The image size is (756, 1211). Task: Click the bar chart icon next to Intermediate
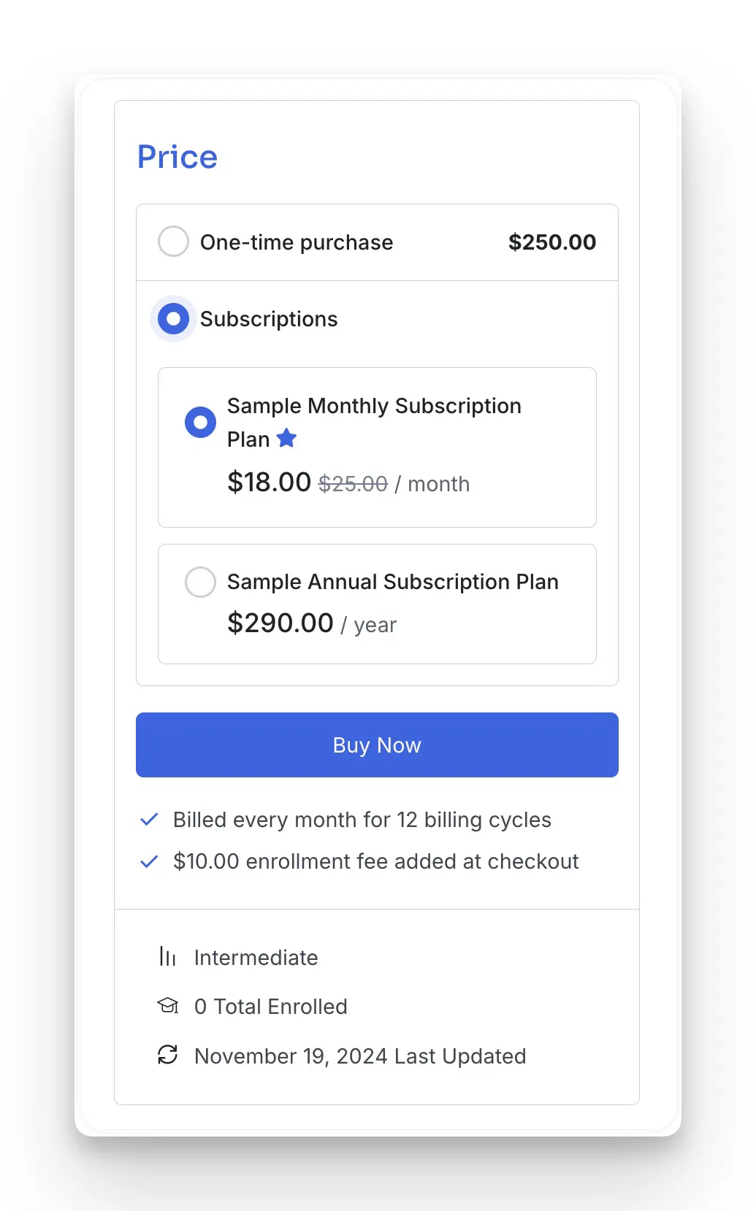pos(167,957)
